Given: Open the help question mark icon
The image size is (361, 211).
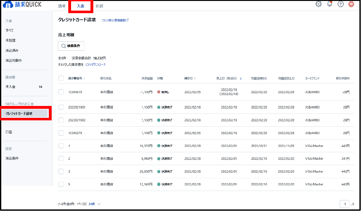Looking at the screenshot, I should pos(341,4).
